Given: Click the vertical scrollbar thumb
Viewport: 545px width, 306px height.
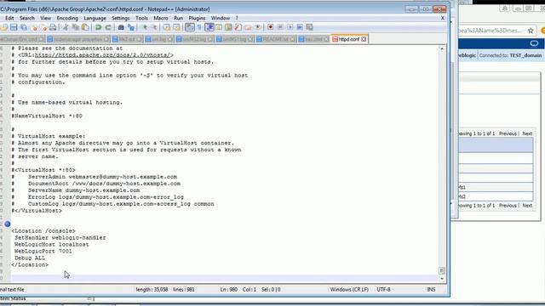Looking at the screenshot, I should [442, 270].
